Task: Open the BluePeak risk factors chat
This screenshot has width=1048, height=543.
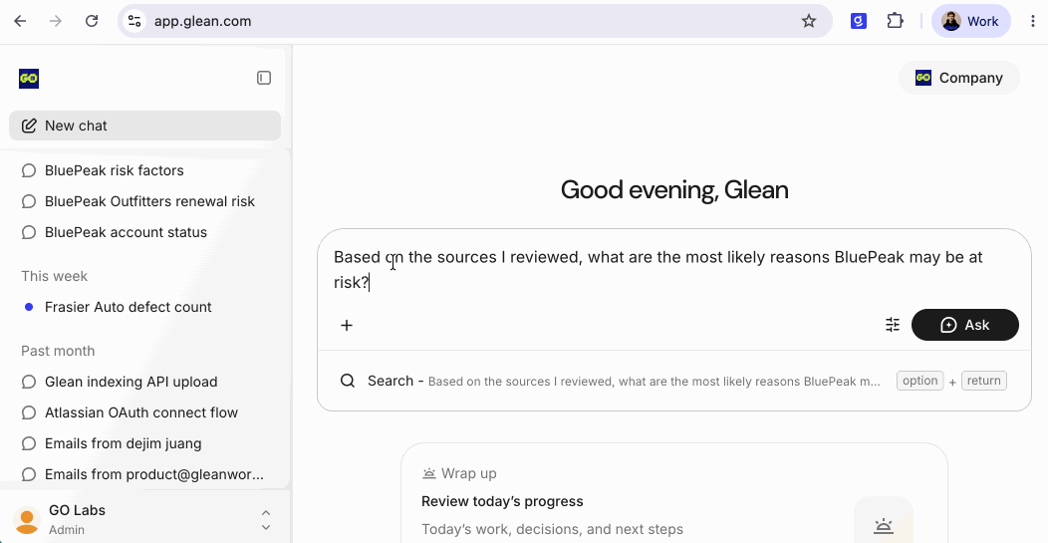Action: tap(144, 170)
